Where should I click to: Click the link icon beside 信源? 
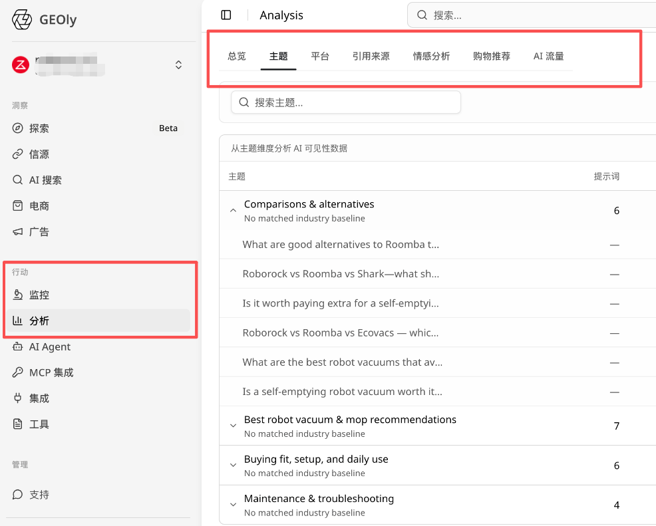17,154
